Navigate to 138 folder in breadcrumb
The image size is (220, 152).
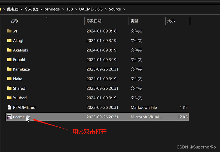[69, 9]
